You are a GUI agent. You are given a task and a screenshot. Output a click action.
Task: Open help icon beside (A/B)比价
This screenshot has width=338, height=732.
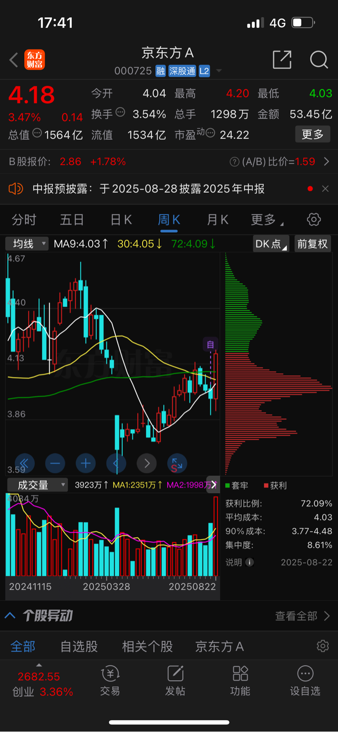click(235, 162)
